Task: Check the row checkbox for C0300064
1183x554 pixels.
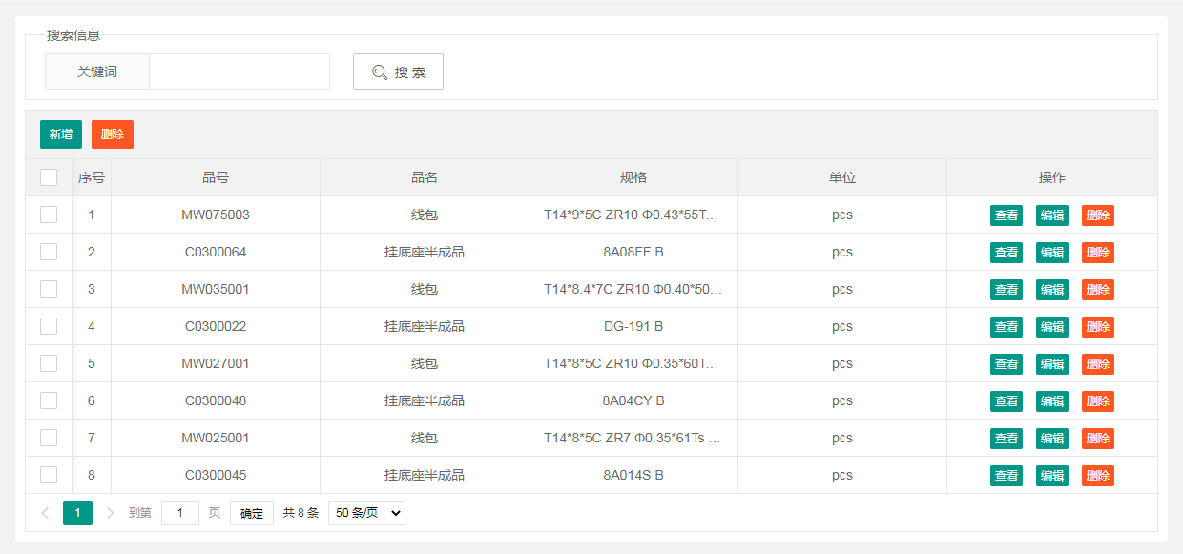Action: [x=49, y=252]
